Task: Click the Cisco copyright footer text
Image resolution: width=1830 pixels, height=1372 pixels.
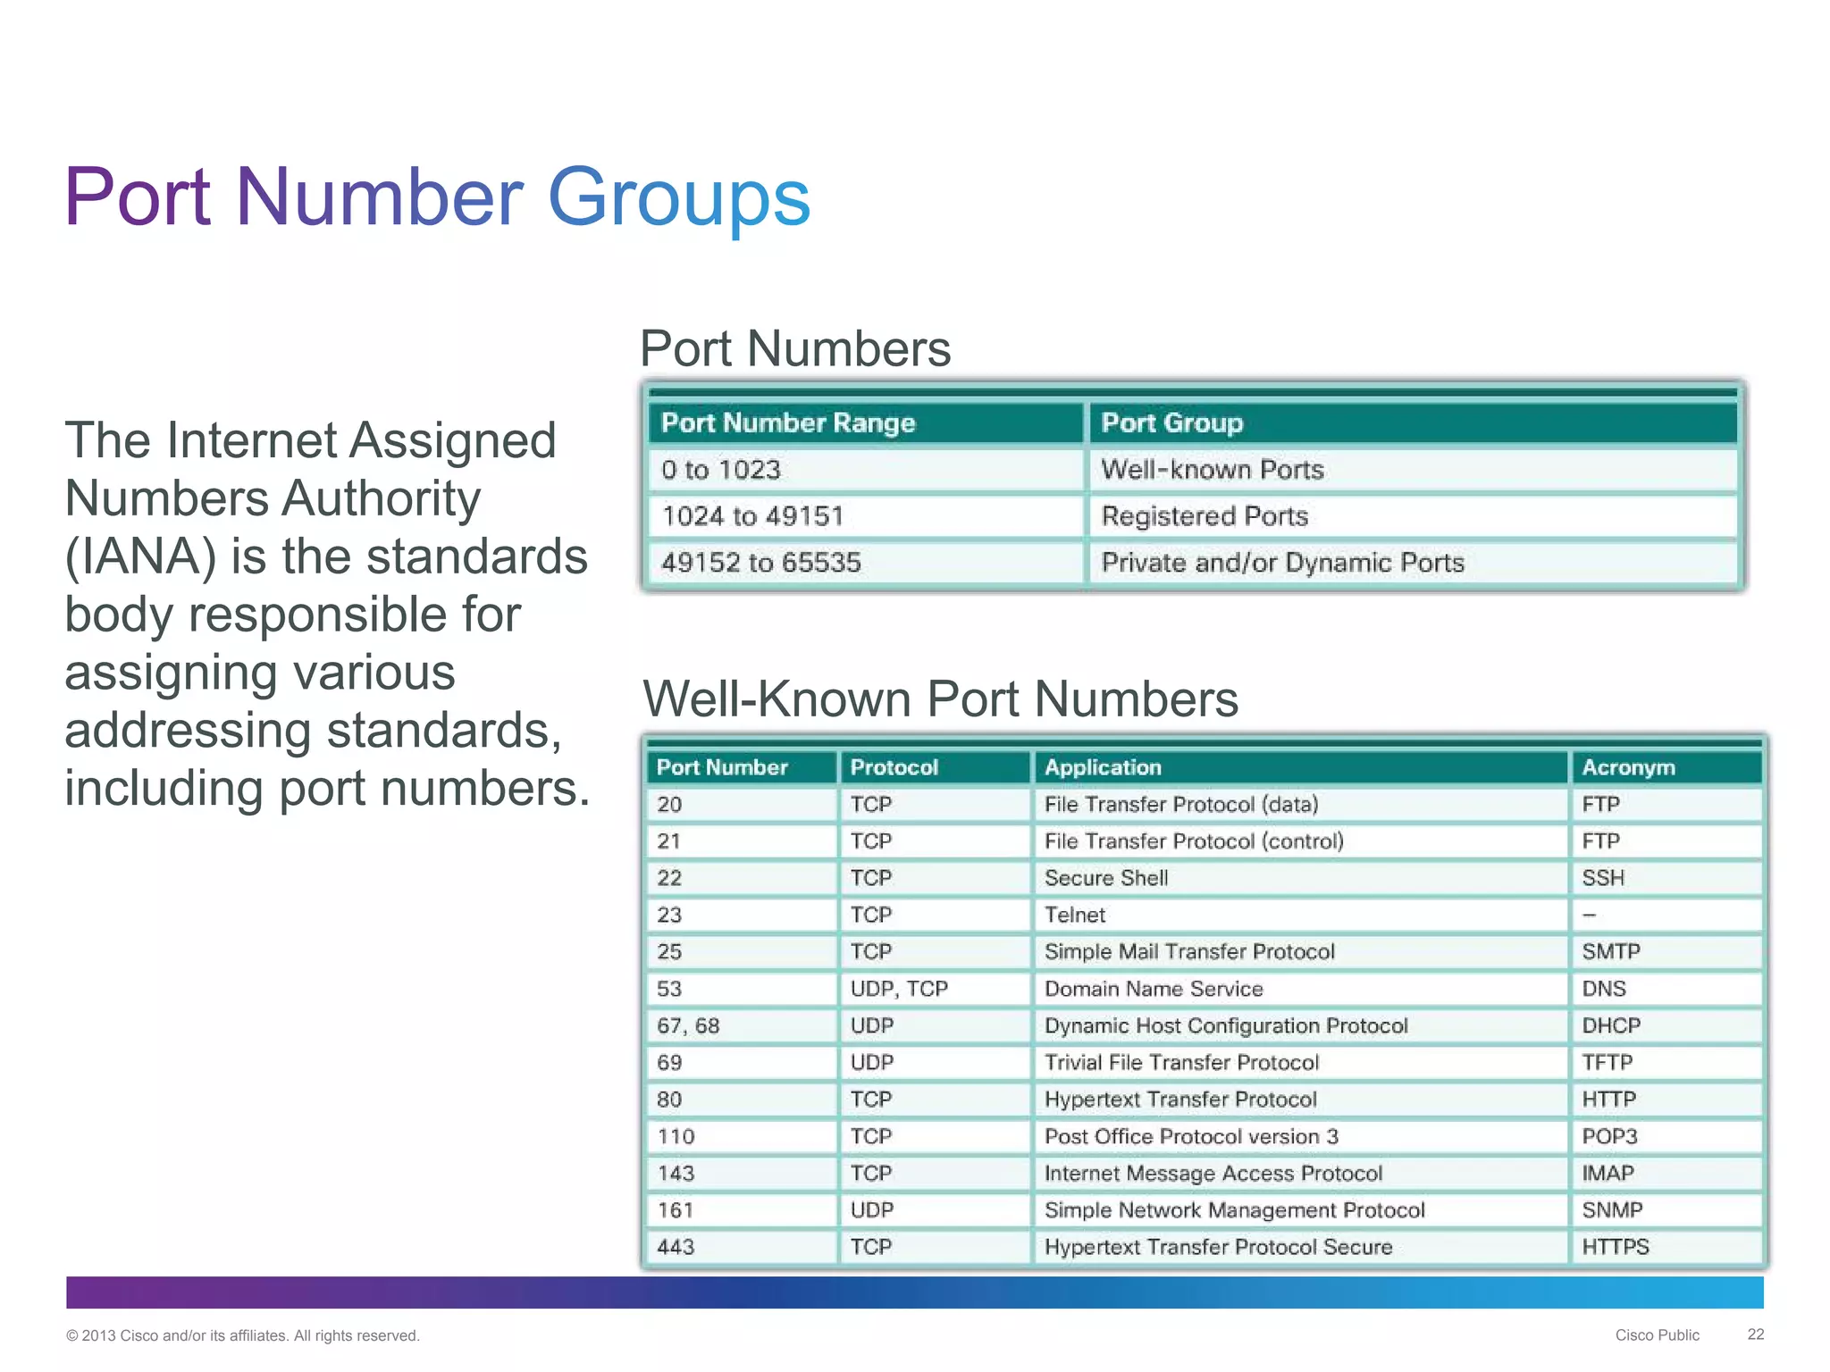Action: 243,1335
